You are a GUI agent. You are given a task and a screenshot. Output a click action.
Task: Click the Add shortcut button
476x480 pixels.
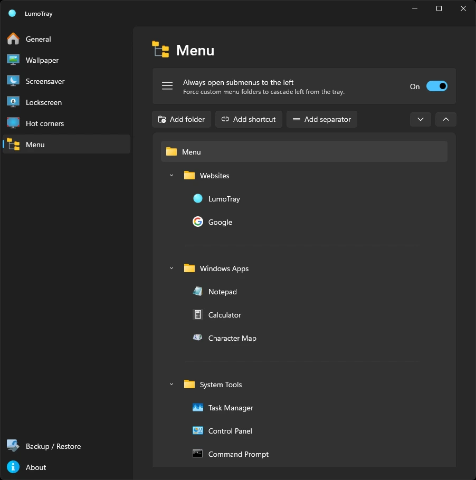tap(249, 119)
